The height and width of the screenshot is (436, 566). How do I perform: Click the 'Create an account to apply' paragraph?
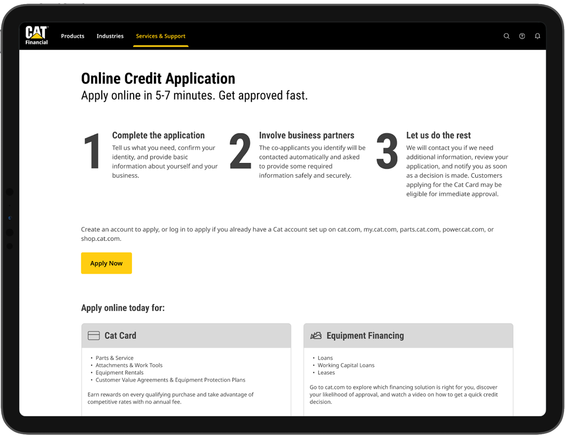click(x=287, y=234)
